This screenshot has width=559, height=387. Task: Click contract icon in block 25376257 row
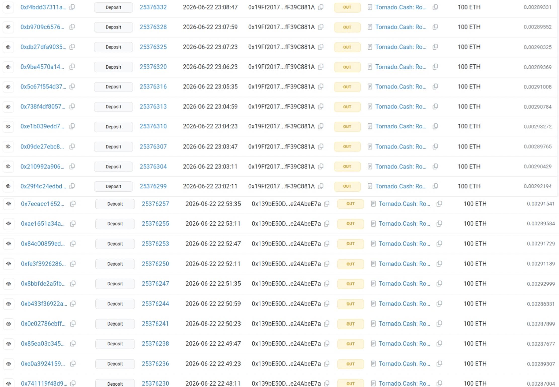[373, 204]
